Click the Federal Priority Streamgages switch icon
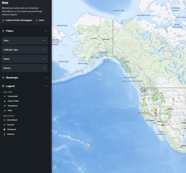Screen dimensions: 186x173 click(x=3, y=20)
